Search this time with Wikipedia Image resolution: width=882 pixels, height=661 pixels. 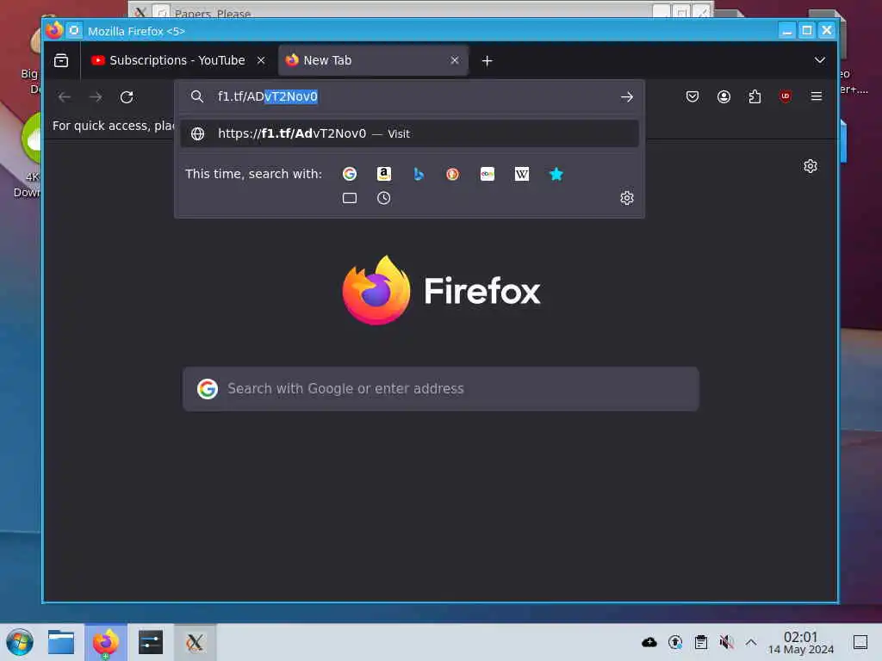pyautogui.click(x=521, y=174)
